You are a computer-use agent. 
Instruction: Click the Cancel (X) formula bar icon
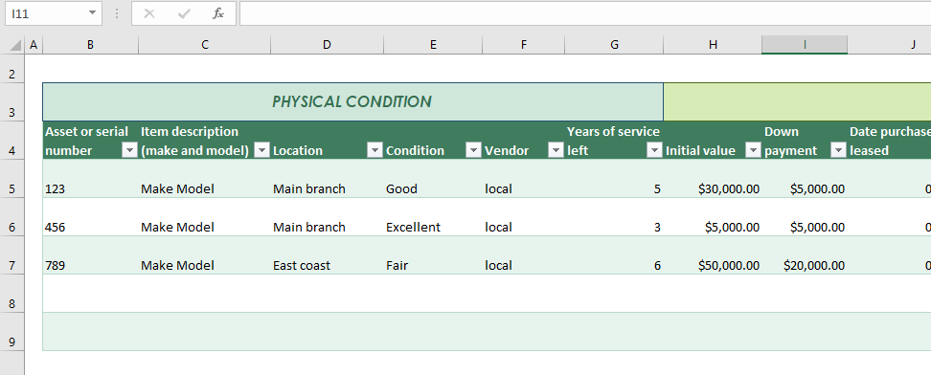[x=149, y=13]
